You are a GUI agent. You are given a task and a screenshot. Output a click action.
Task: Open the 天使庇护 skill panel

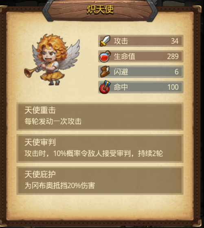pos(100,180)
